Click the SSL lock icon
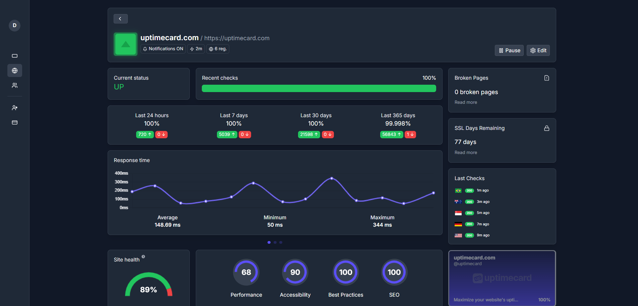 pos(547,128)
